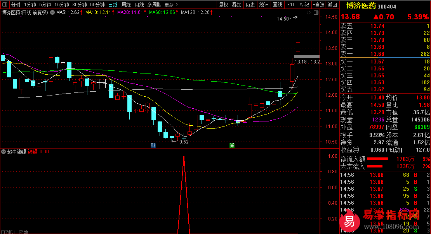Click the 14.50 high price annotation
431x234 pixels.
pyautogui.click(x=283, y=19)
